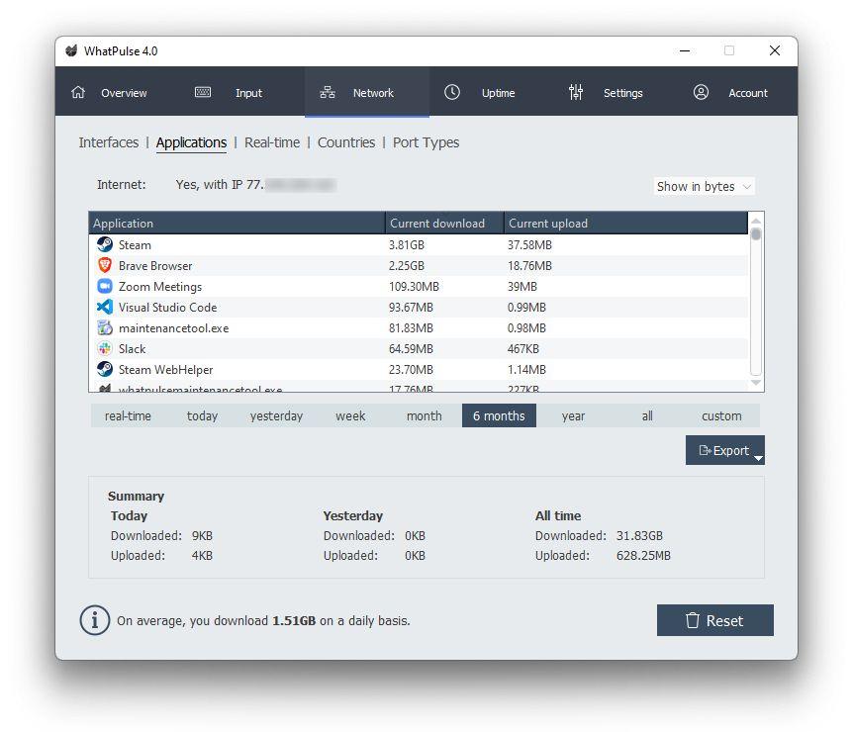The height and width of the screenshot is (732, 853).
Task: Click the Overview home icon
Action: 78,92
